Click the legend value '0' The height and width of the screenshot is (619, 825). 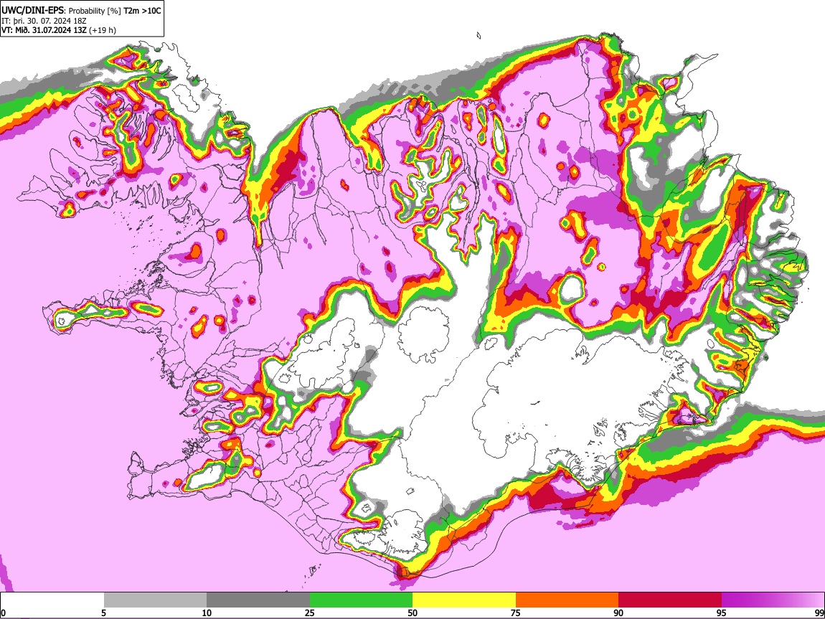(x=3, y=613)
